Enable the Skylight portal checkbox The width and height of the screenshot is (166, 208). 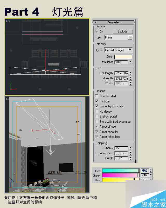click(97, 116)
